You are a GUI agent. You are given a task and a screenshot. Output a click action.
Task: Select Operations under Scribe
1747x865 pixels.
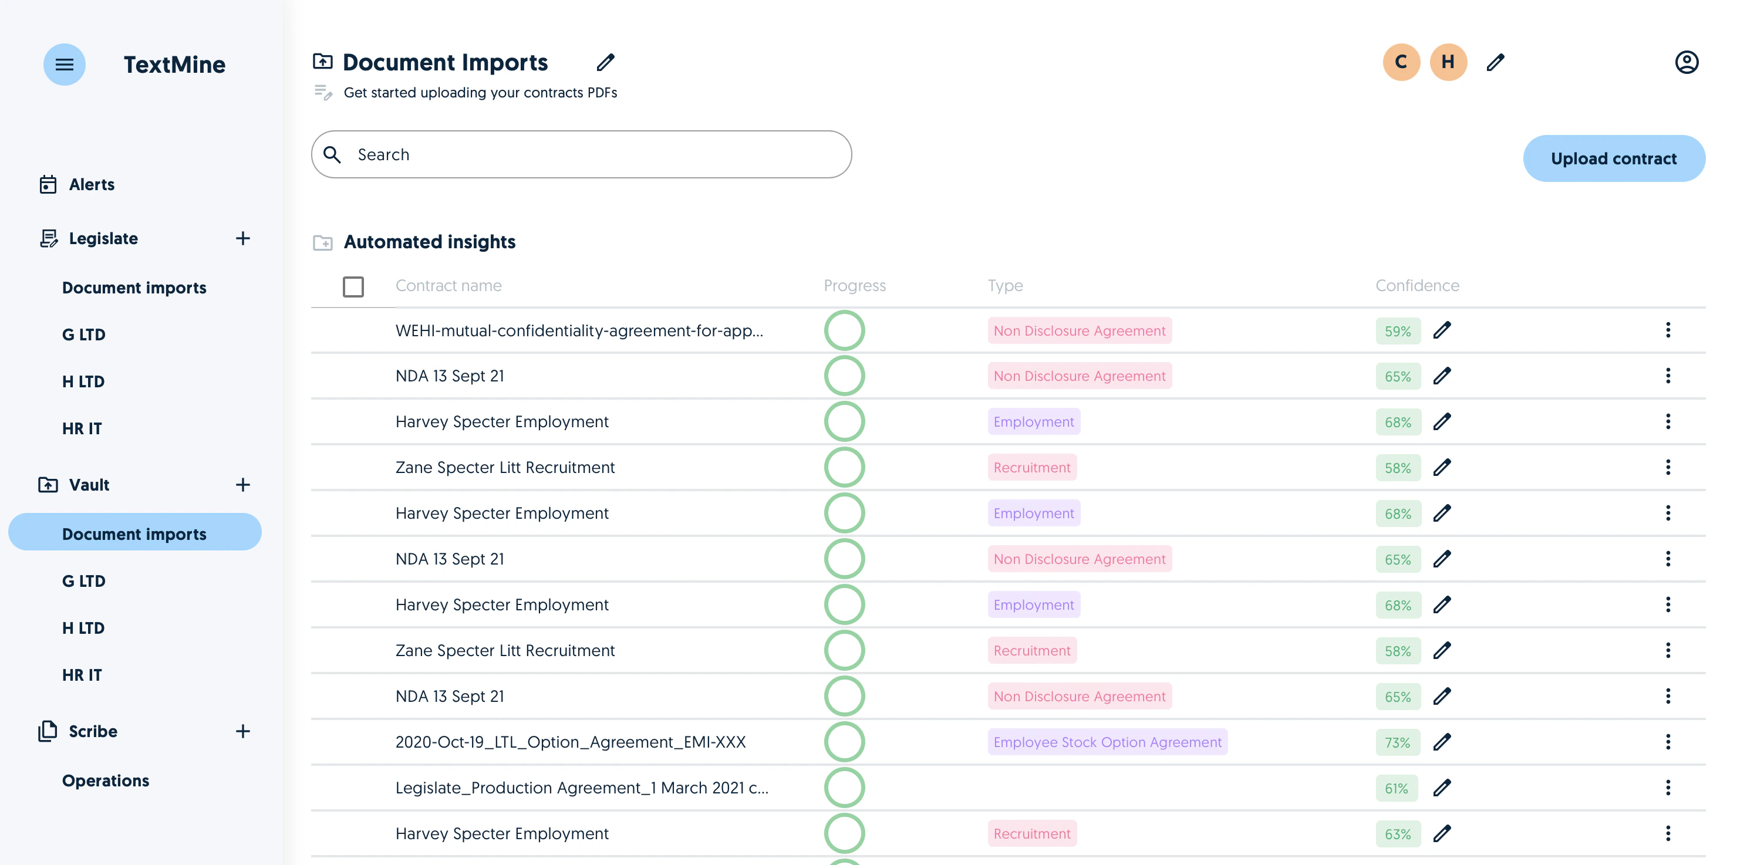[106, 780]
